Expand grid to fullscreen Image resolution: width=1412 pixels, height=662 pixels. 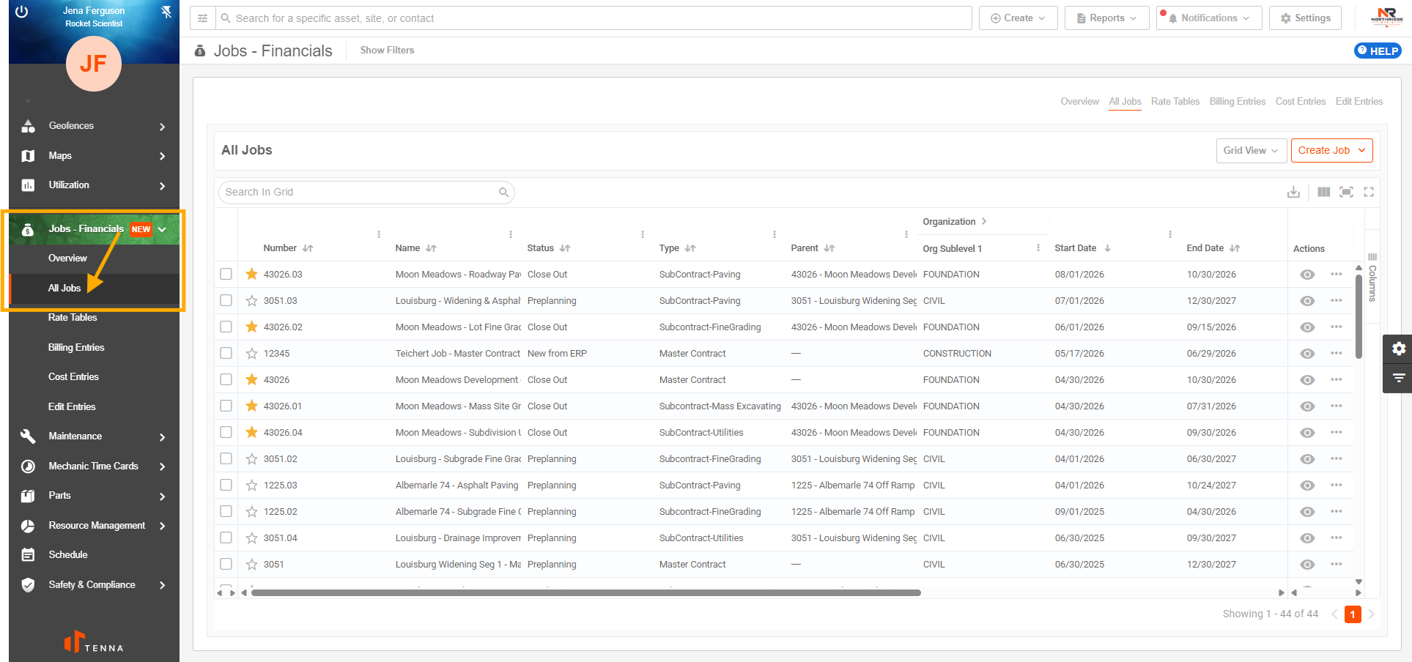pos(1369,192)
